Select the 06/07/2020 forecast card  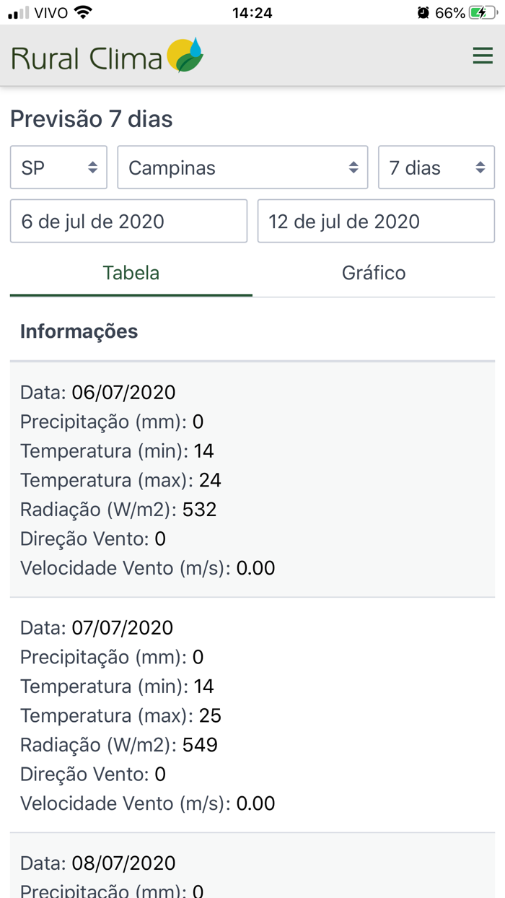click(x=252, y=479)
